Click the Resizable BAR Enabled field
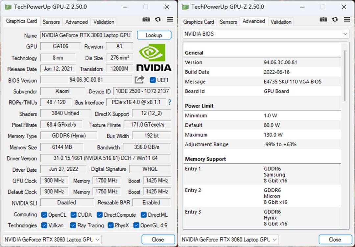This screenshot has height=247, width=355. [152, 202]
